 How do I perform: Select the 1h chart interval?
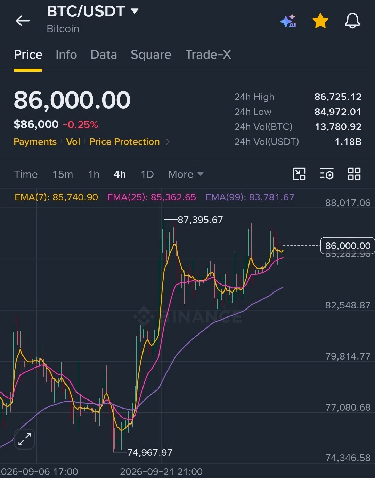[93, 174]
